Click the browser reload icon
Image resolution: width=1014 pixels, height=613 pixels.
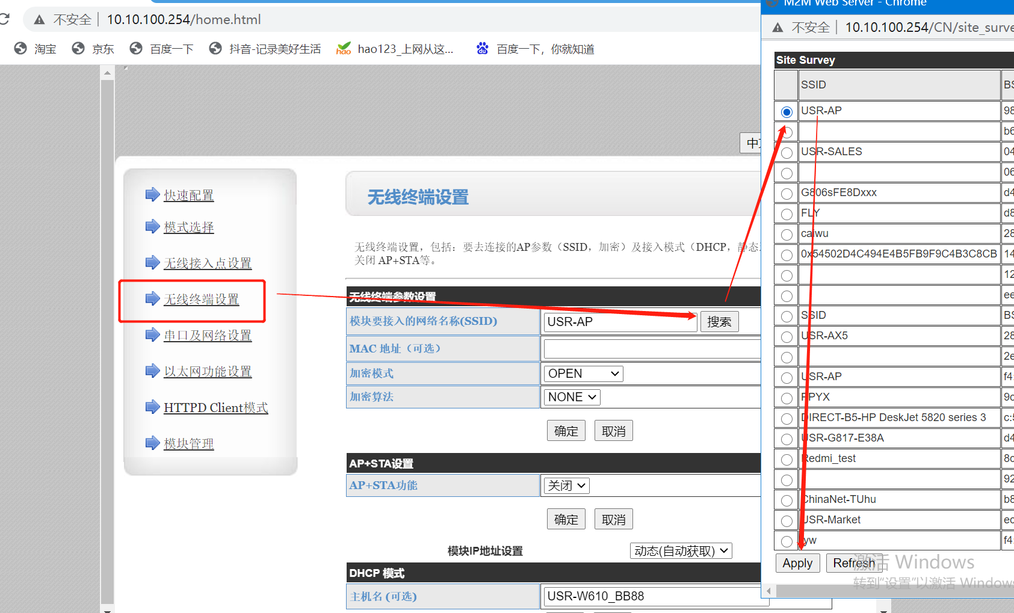pyautogui.click(x=4, y=19)
